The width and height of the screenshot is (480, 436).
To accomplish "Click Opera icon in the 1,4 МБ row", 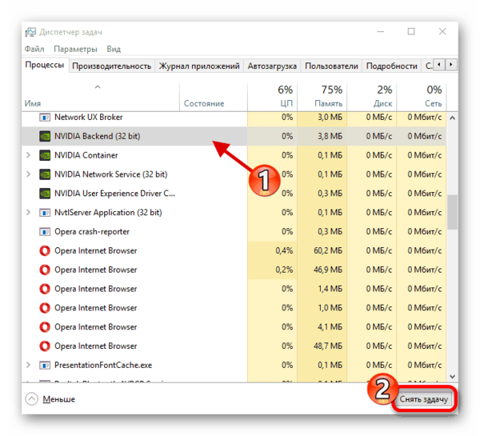I will click(x=45, y=289).
